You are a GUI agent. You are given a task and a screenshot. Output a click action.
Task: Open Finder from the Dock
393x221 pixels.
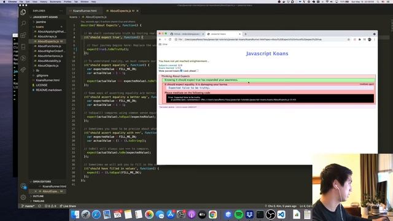(75, 214)
